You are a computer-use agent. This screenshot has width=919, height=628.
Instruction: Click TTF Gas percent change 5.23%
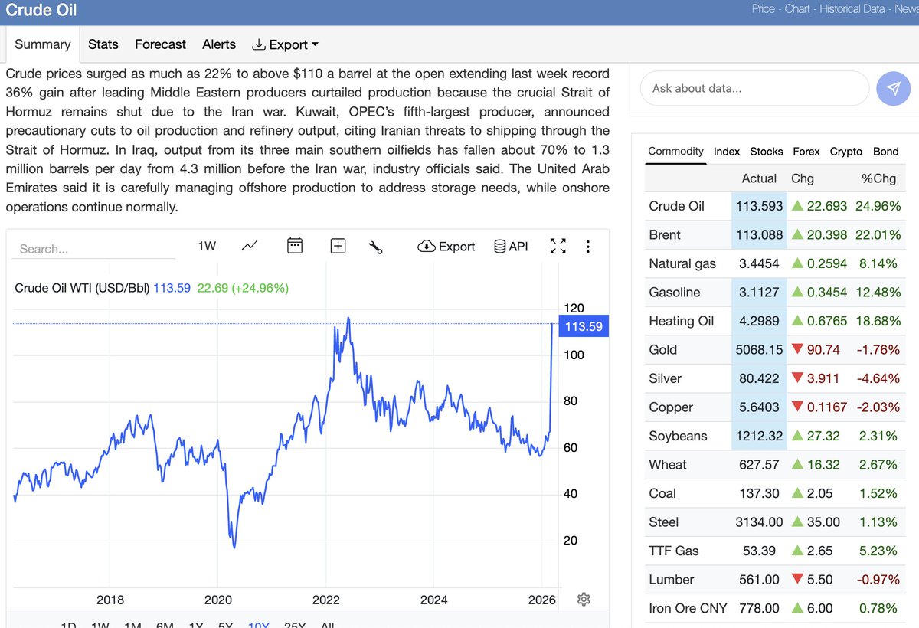tap(879, 551)
